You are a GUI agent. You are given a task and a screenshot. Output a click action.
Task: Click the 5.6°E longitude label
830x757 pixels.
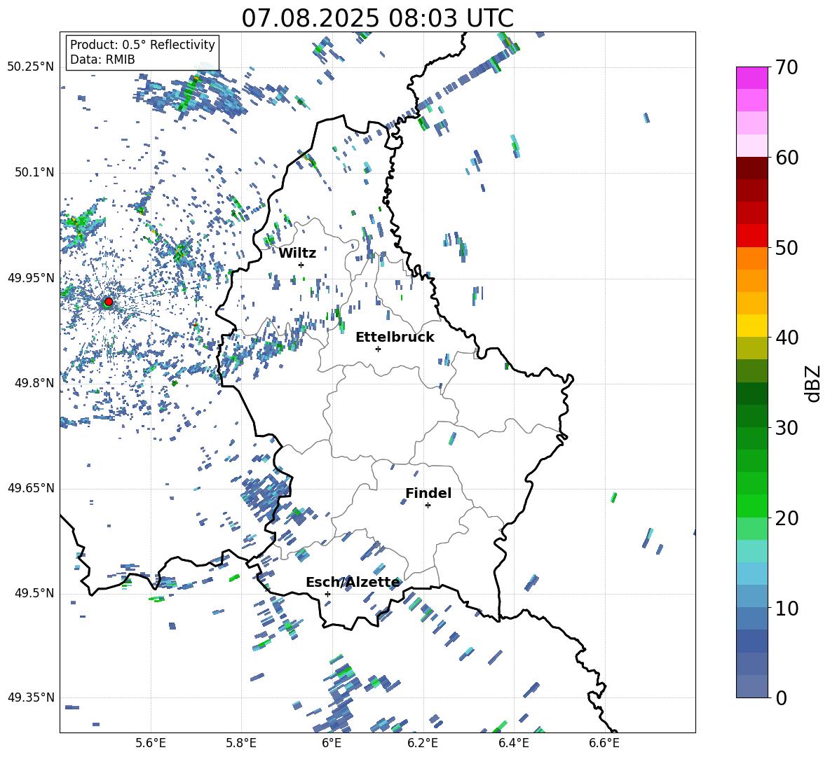click(151, 743)
